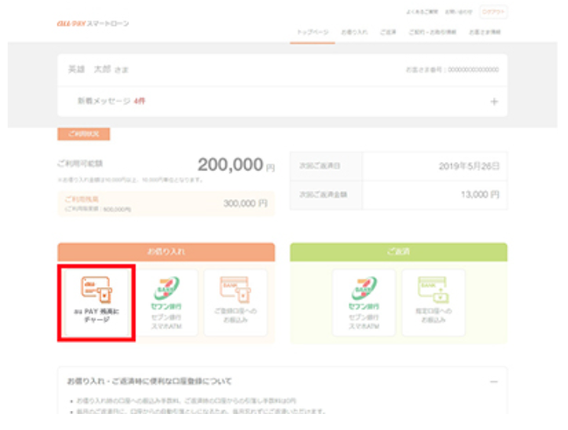Open the contact inquiry link

point(459,12)
